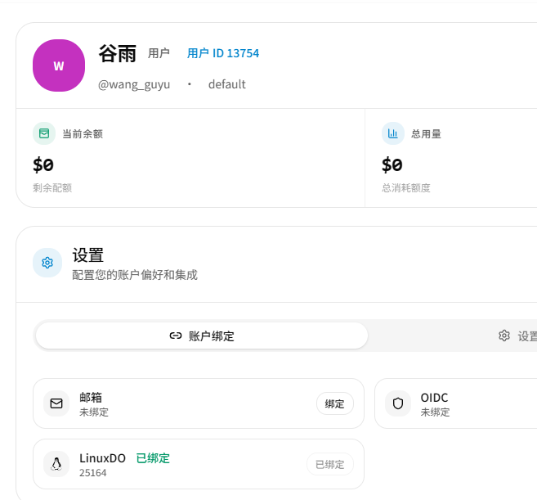Click the disabled 已绑定 button for LinuxDO
This screenshot has height=500, width=537.
(330, 464)
